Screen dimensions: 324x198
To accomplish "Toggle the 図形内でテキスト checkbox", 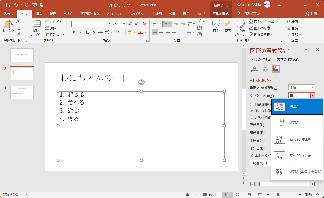I will click(252, 155).
